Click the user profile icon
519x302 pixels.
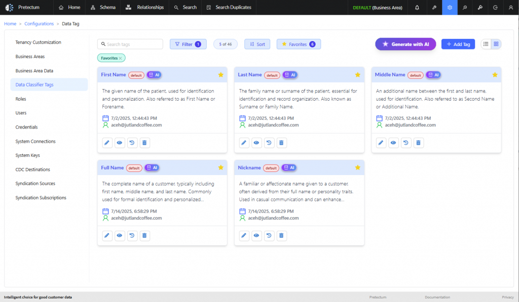click(511, 7)
